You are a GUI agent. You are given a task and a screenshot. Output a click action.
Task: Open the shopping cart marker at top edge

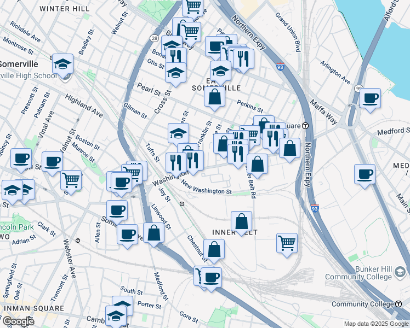192,7
